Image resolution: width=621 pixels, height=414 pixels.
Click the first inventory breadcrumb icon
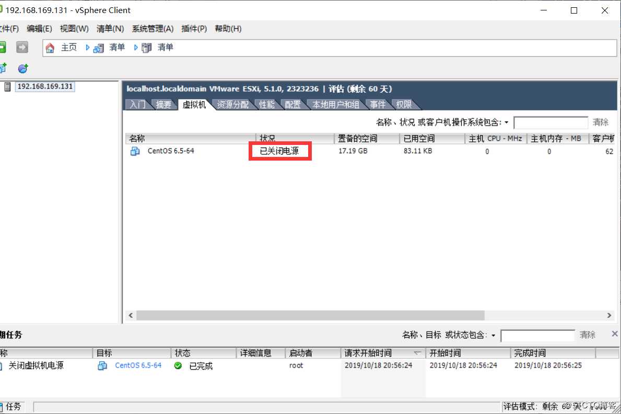coord(99,48)
